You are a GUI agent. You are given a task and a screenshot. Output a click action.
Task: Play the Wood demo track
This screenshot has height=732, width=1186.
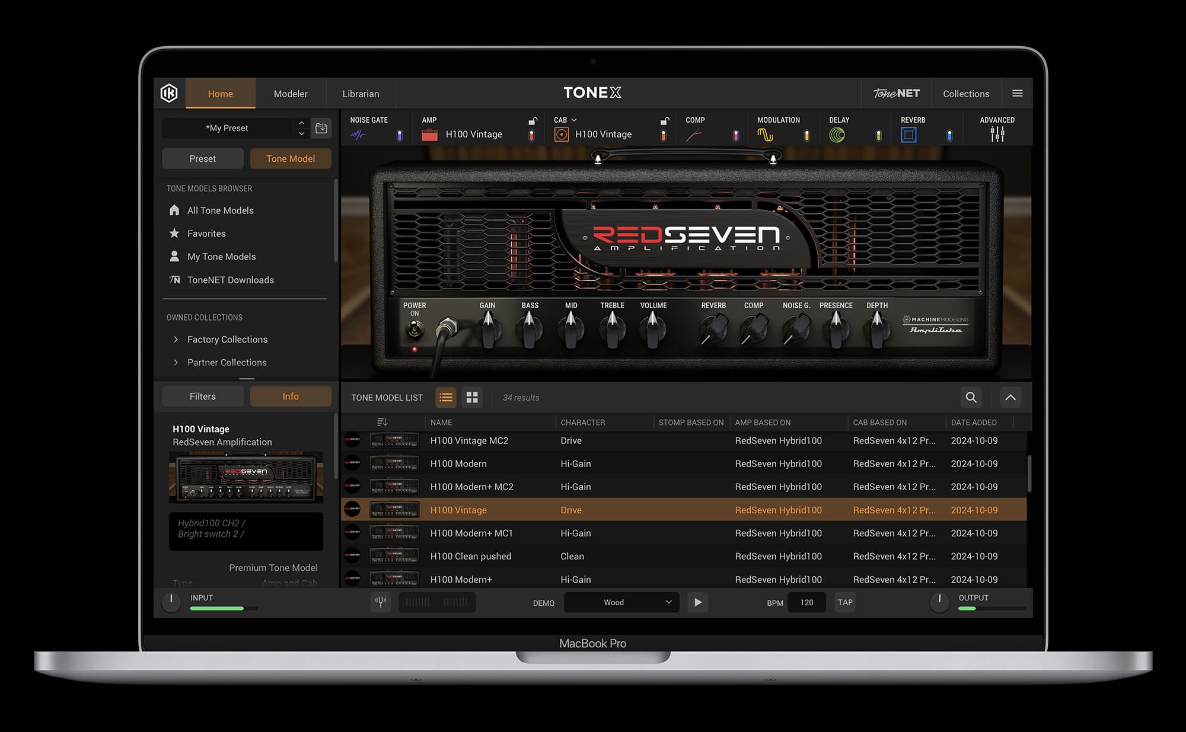tap(697, 602)
